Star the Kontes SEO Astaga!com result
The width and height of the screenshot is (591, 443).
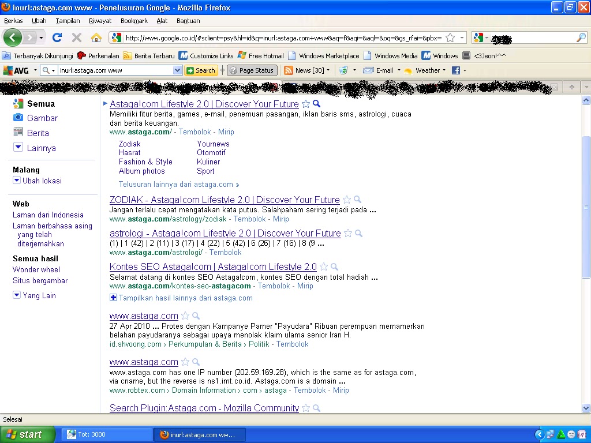(x=323, y=267)
